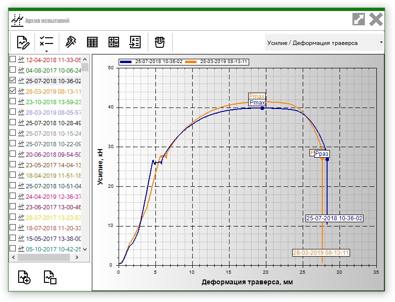This screenshot has height=302, width=395.
Task: Click the Архив испытаний window title icon
Action: 17,21
